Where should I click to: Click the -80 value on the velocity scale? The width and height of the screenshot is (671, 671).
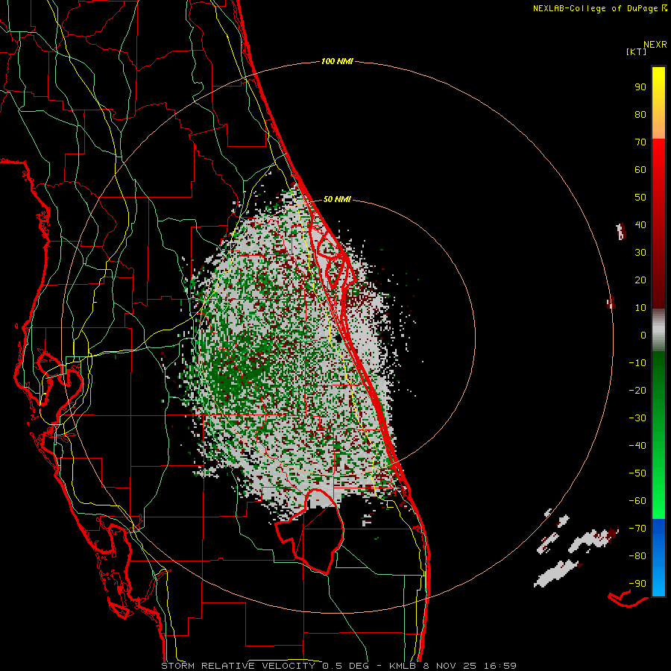click(x=637, y=556)
